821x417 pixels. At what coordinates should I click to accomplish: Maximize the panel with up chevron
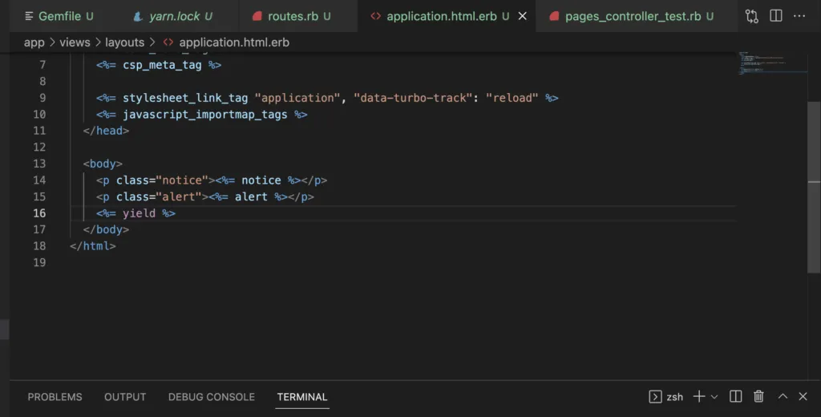point(783,397)
